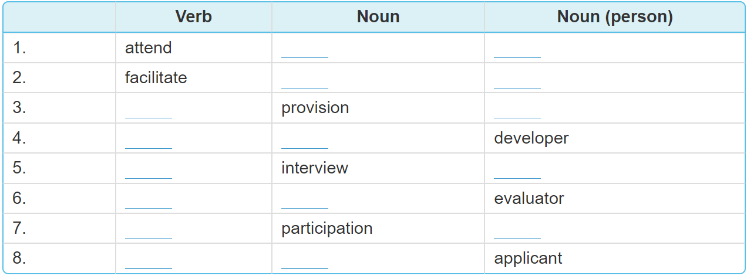747x276 pixels.
Task: Select the verb blank in the 'developer' row
Action: coord(149,142)
